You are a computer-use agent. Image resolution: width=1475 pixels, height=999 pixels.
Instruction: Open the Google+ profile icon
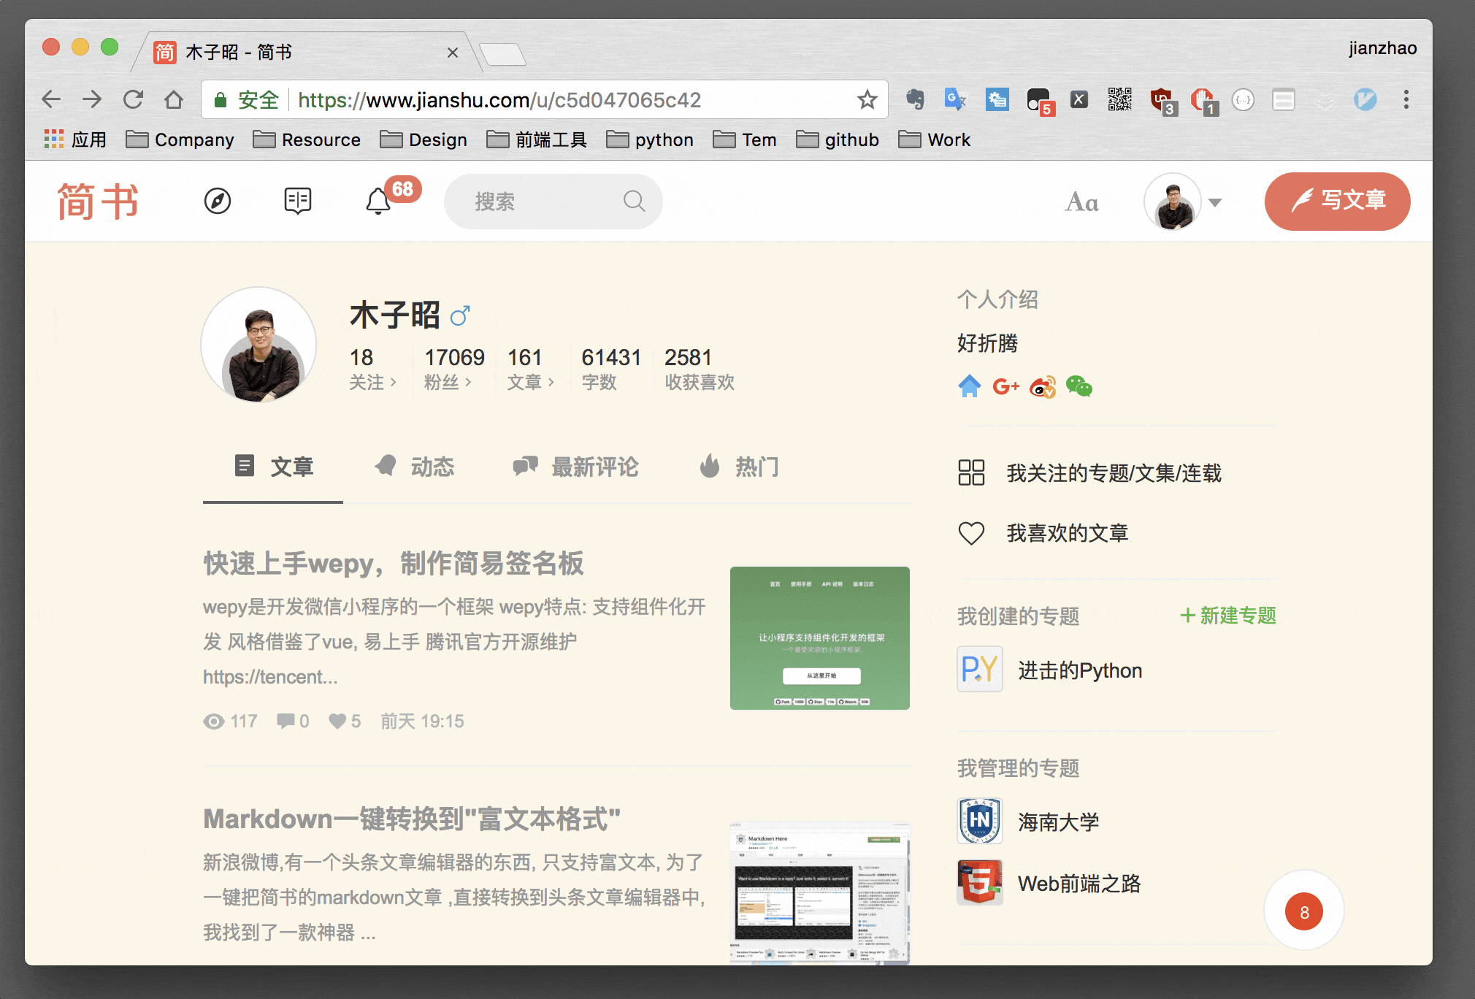1005,386
